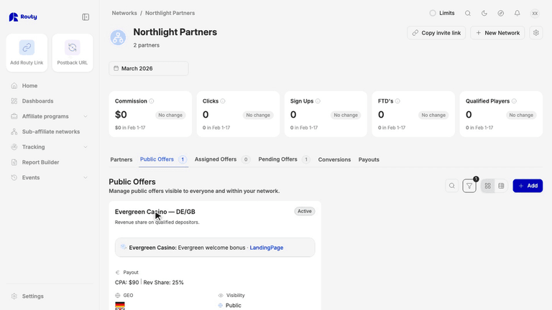
Task: Toggle the Limits switch
Action: 433,13
